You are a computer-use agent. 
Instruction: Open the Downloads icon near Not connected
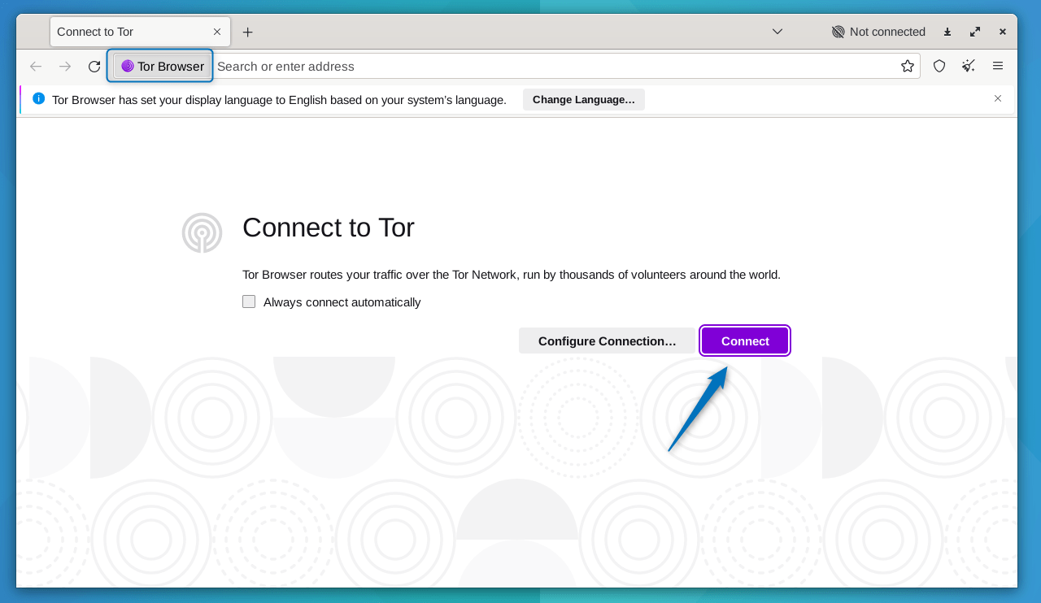(947, 31)
